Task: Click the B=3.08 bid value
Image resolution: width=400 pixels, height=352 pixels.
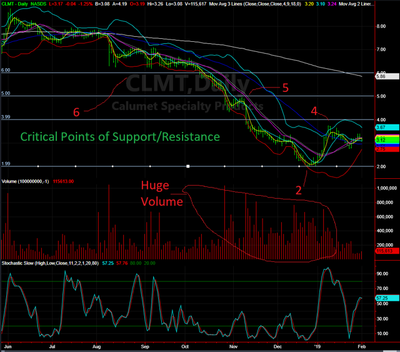Action: pos(102,4)
